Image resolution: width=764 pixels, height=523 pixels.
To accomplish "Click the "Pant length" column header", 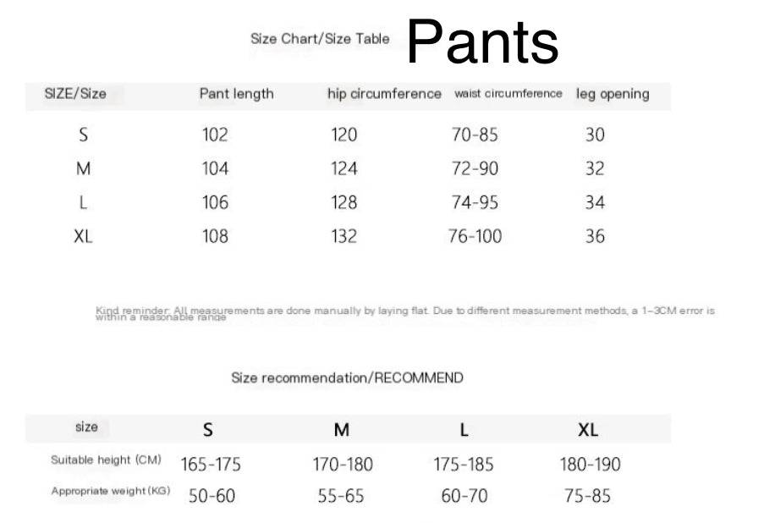I will coord(236,94).
